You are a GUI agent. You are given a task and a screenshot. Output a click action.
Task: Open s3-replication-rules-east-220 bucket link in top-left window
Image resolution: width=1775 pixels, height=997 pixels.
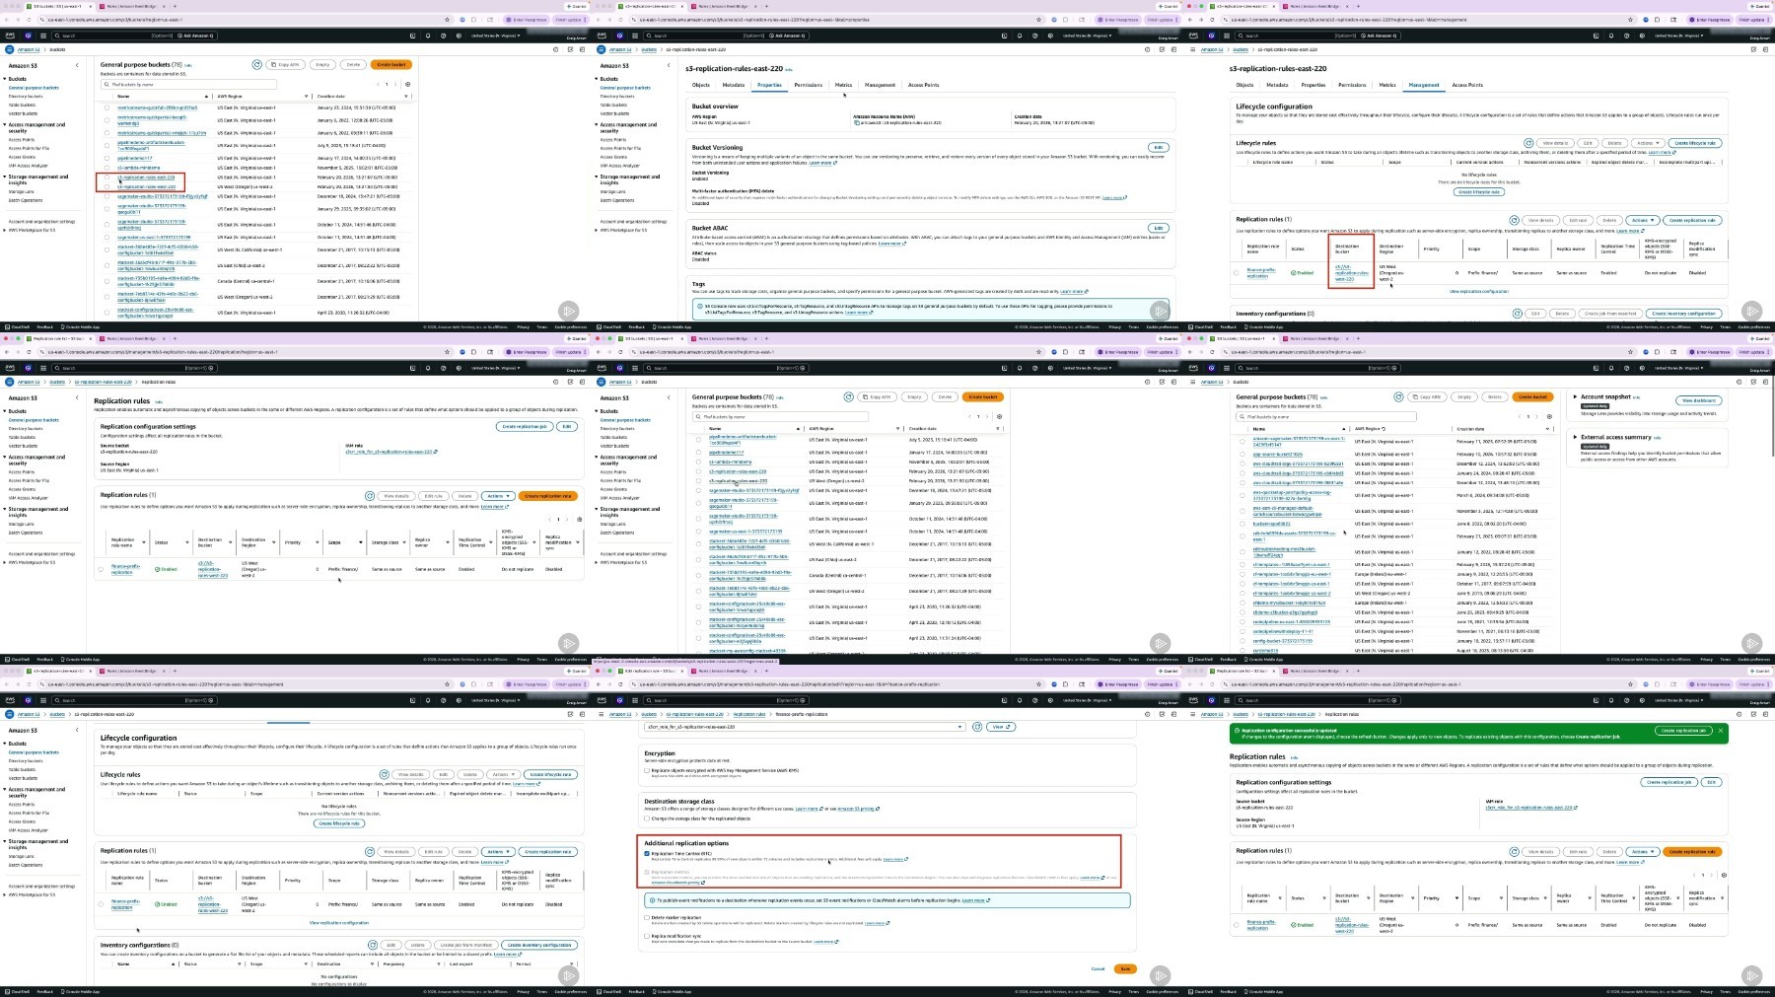[146, 178]
